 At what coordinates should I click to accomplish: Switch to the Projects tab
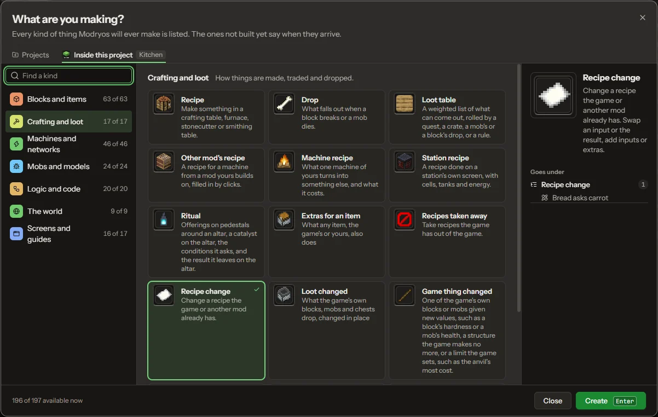click(x=31, y=55)
